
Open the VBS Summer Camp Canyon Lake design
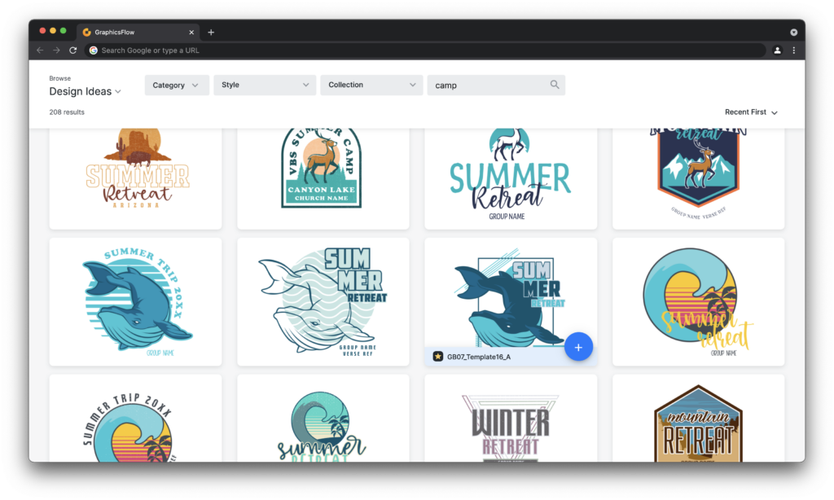[323, 178]
